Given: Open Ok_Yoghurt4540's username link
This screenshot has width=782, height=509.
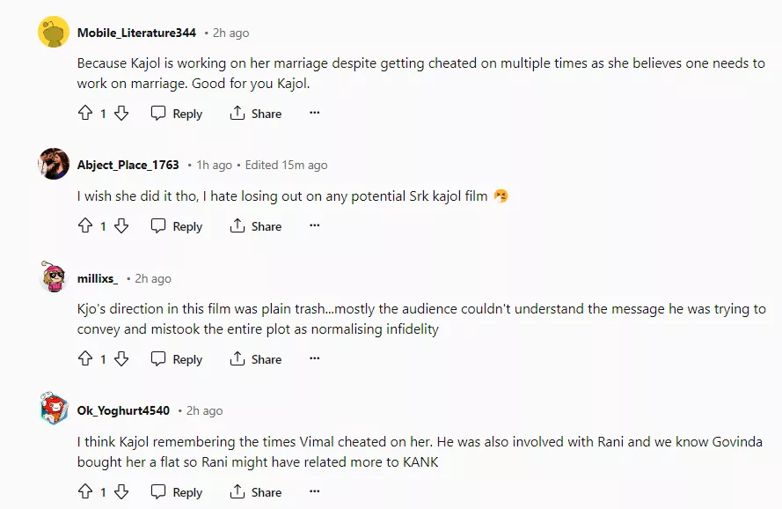Looking at the screenshot, I should pyautogui.click(x=123, y=410).
